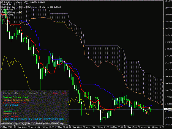172x129 pixels.
Task: Select the current price tag 1.45089 on axis
Action: (x=168, y=109)
